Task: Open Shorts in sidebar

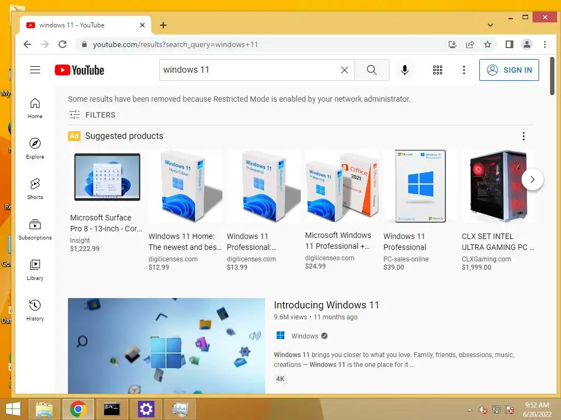Action: [35, 189]
